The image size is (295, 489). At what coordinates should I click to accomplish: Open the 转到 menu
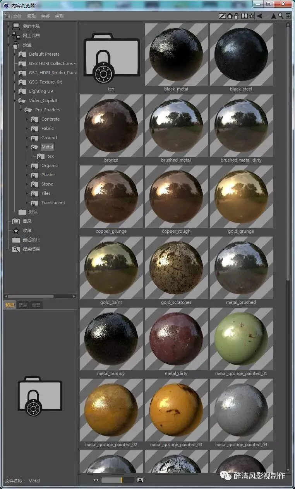(59, 16)
